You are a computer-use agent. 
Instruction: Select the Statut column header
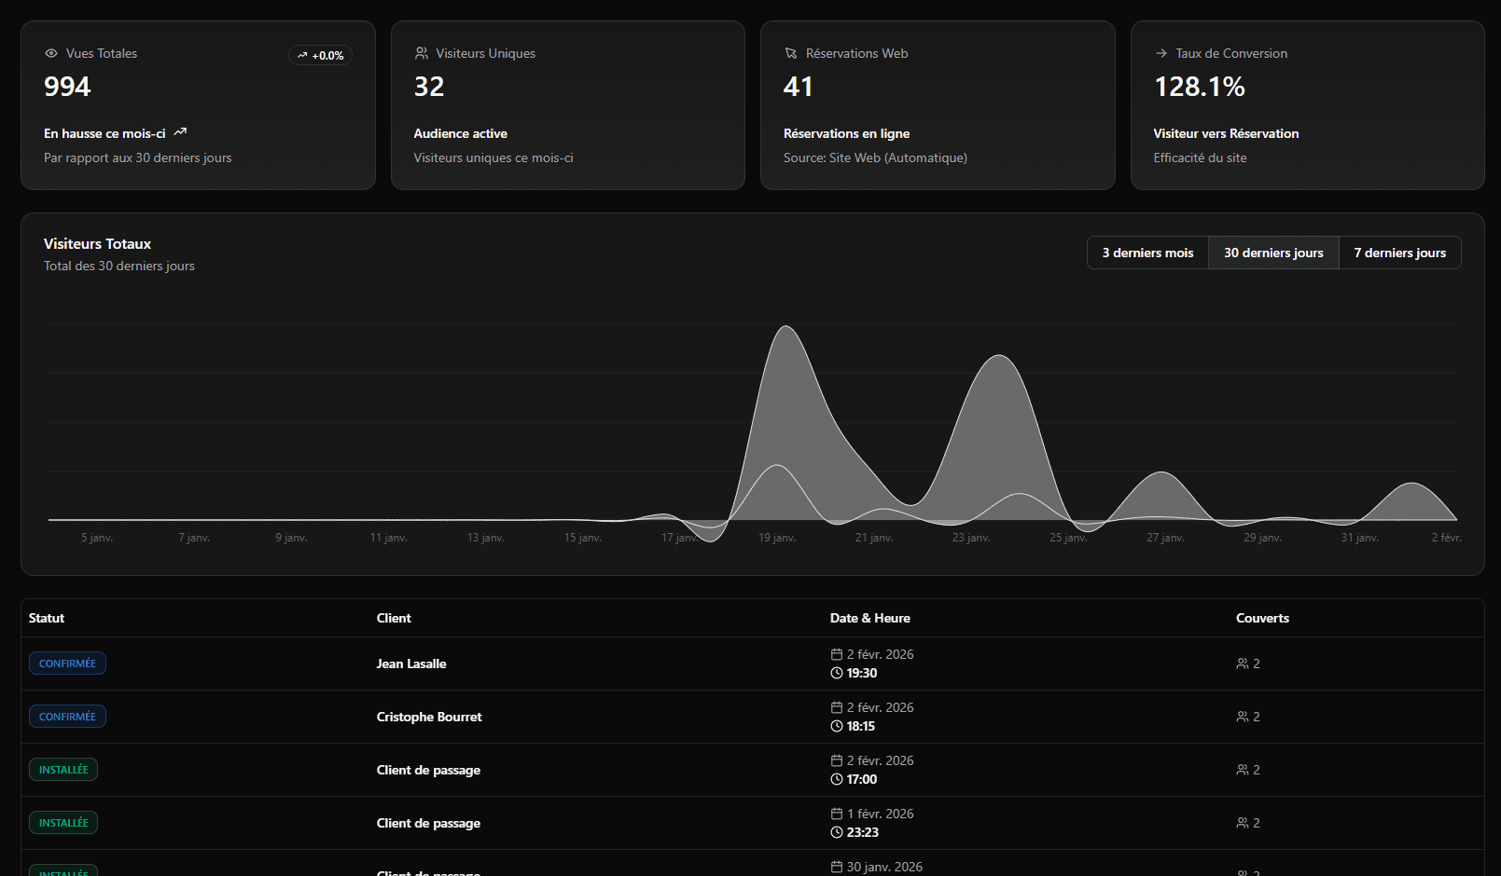pos(46,618)
